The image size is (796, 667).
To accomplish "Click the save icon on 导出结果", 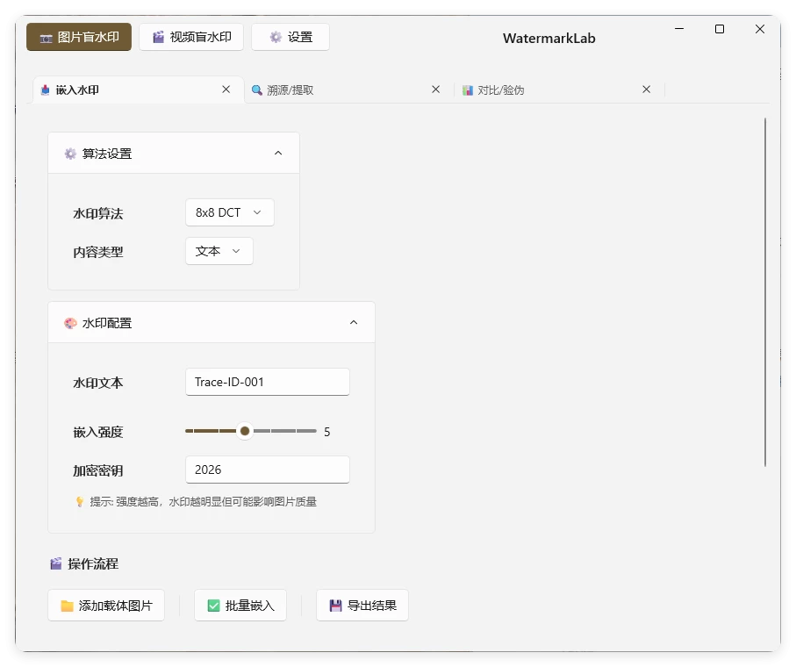I will pos(334,605).
